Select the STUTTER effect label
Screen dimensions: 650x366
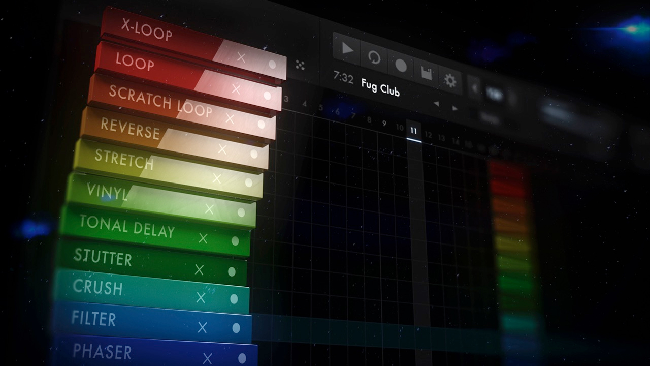[x=103, y=257]
